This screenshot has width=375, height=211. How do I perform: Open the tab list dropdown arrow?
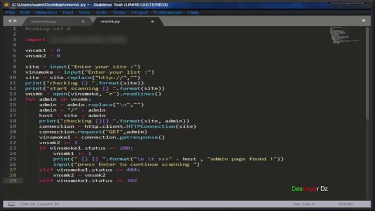coord(363,21)
